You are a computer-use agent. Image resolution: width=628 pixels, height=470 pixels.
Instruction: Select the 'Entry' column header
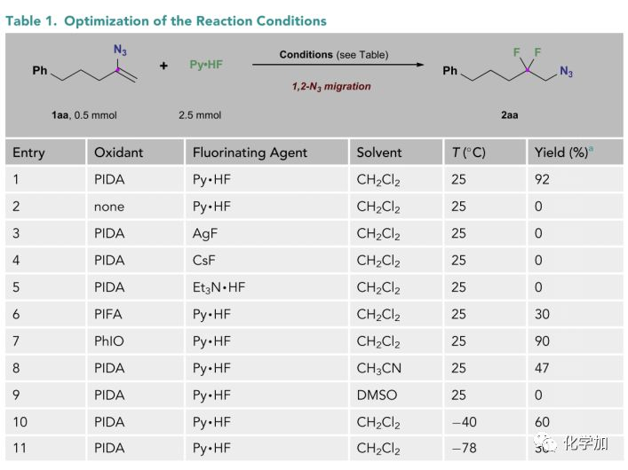tap(28, 153)
